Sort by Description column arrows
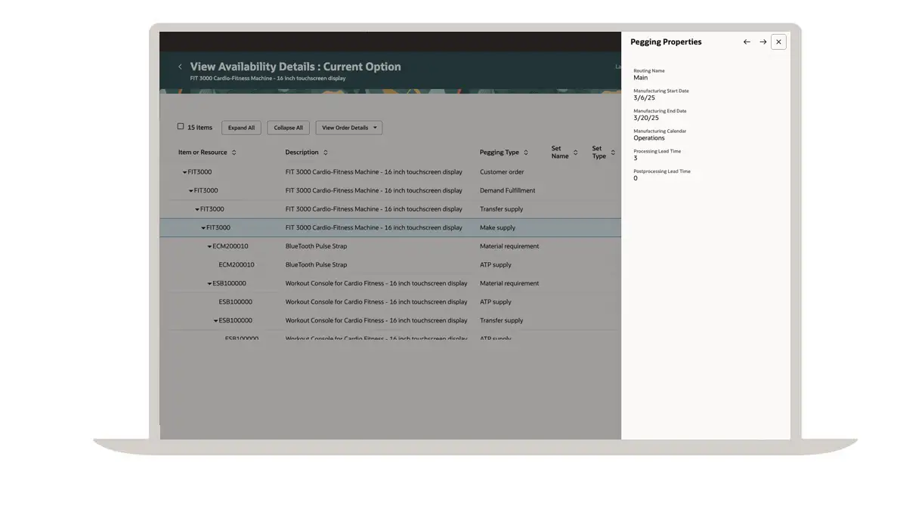Screen dimensions: 897x506 coord(326,153)
